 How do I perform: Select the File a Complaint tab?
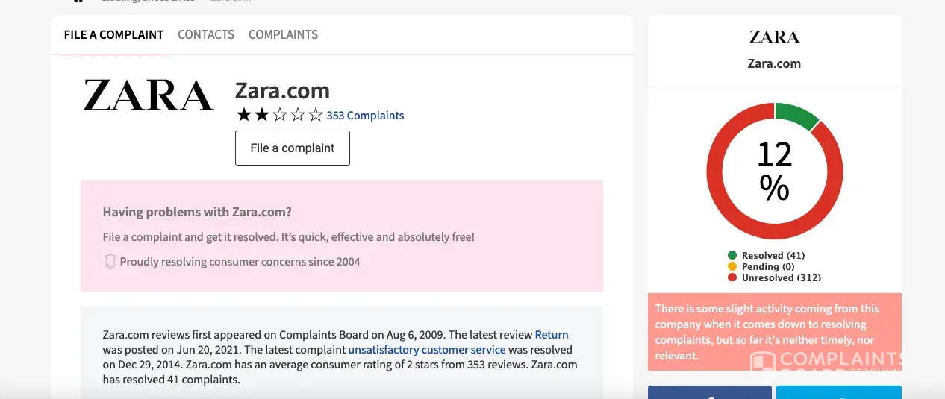pyautogui.click(x=113, y=35)
